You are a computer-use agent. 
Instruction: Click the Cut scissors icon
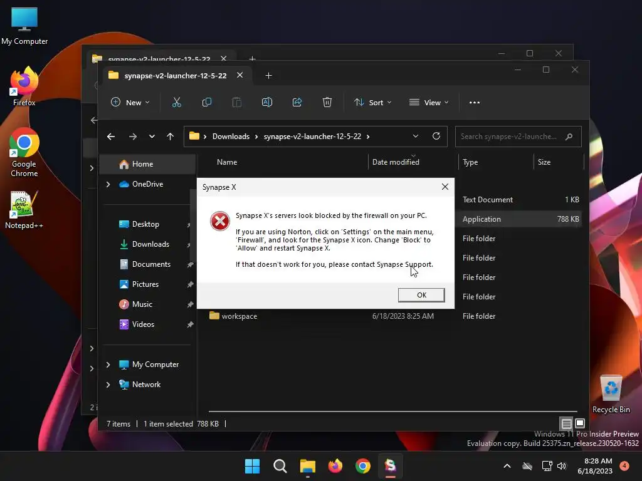[x=176, y=102]
